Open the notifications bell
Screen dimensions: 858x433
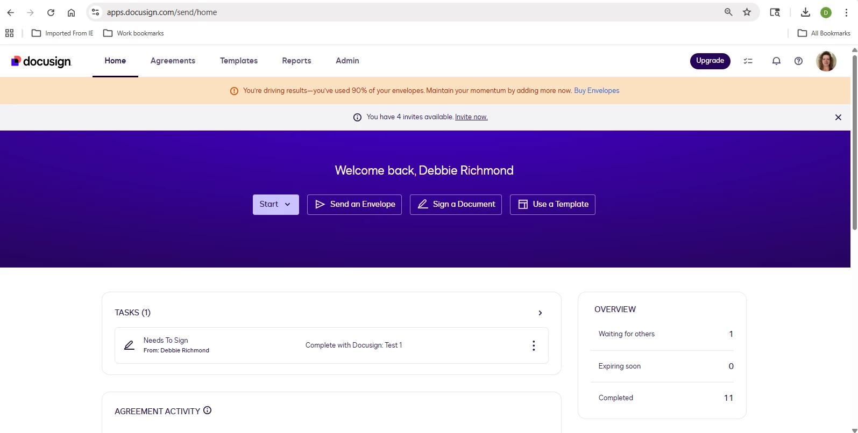tap(776, 61)
